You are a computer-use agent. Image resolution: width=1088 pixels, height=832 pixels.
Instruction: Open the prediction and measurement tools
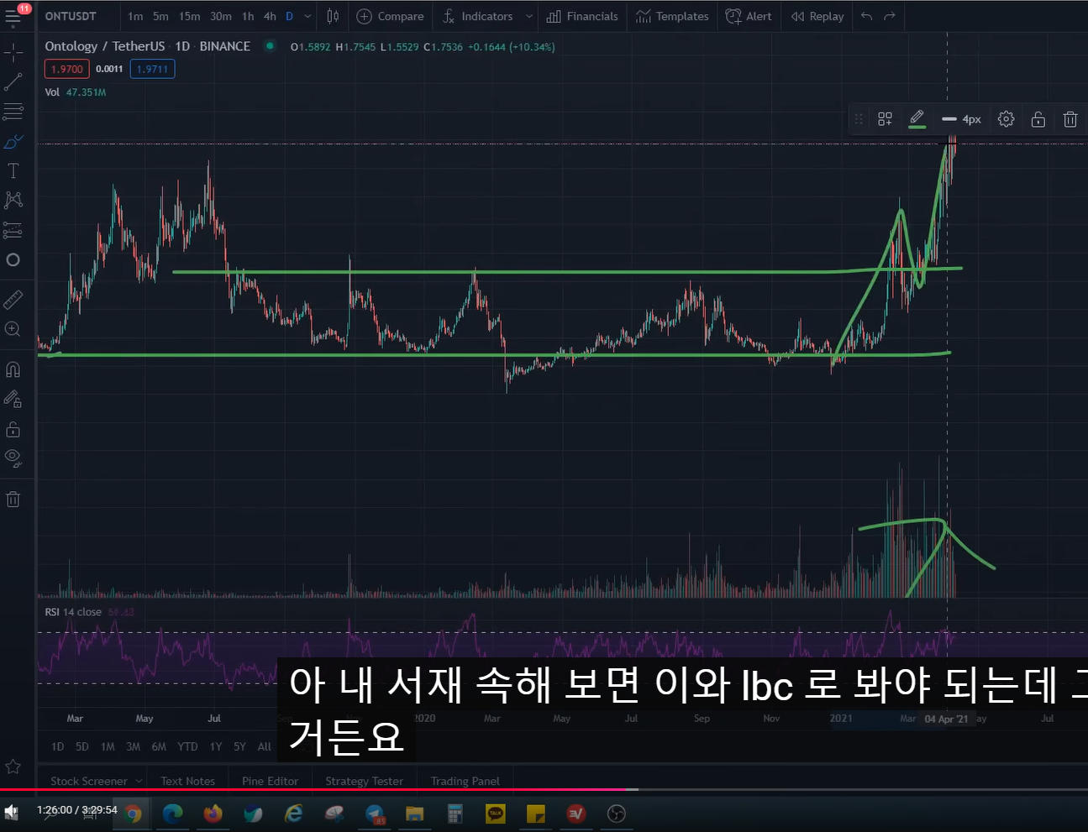tap(13, 230)
